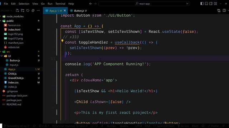Collapse the UI folder
Image resolution: width=229 pixels, height=128 pixels.
point(9,56)
